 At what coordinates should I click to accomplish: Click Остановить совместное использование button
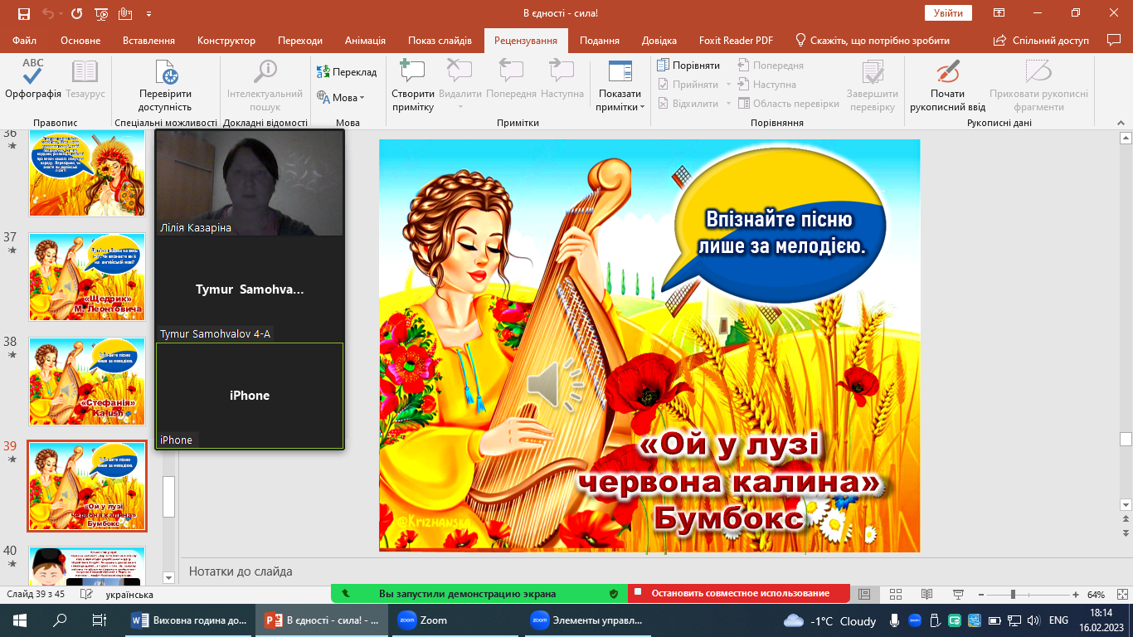[740, 593]
